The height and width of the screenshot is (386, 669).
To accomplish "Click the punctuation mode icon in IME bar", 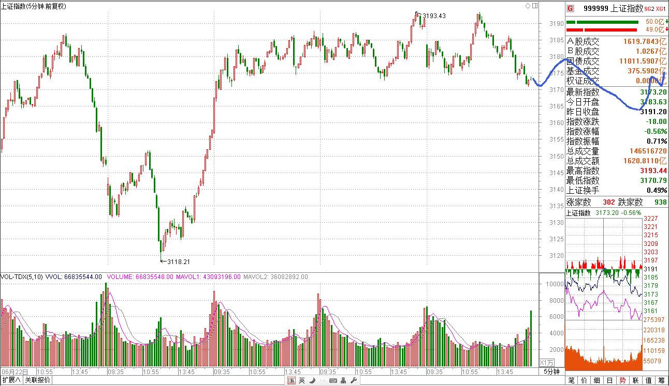I will tap(322, 381).
